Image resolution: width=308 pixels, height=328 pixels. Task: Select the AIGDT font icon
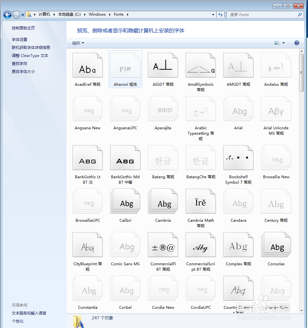pyautogui.click(x=163, y=65)
